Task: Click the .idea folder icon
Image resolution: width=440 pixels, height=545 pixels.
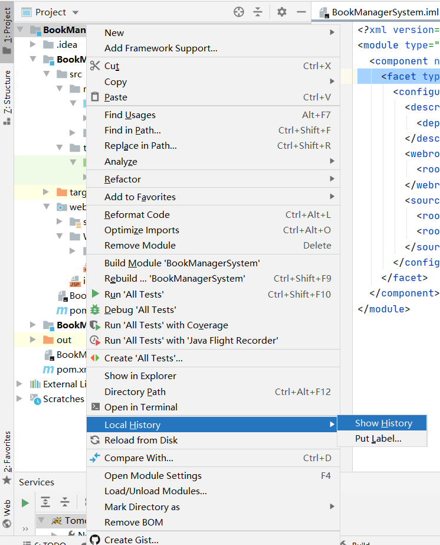Action: point(48,44)
